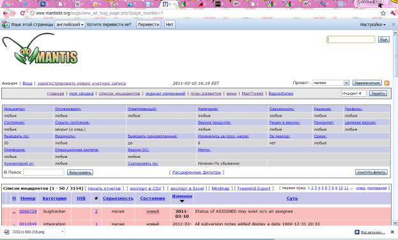Click the sort direction arrow under Изменен

pos(181,201)
